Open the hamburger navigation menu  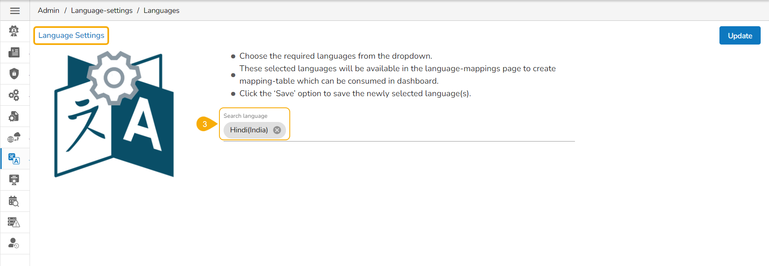coord(15,11)
